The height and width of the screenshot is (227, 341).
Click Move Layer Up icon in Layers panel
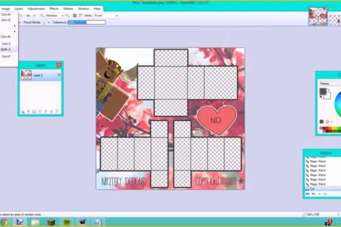point(45,112)
